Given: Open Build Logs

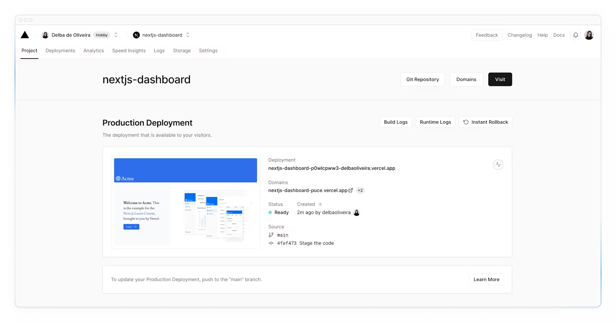Looking at the screenshot, I should point(396,122).
